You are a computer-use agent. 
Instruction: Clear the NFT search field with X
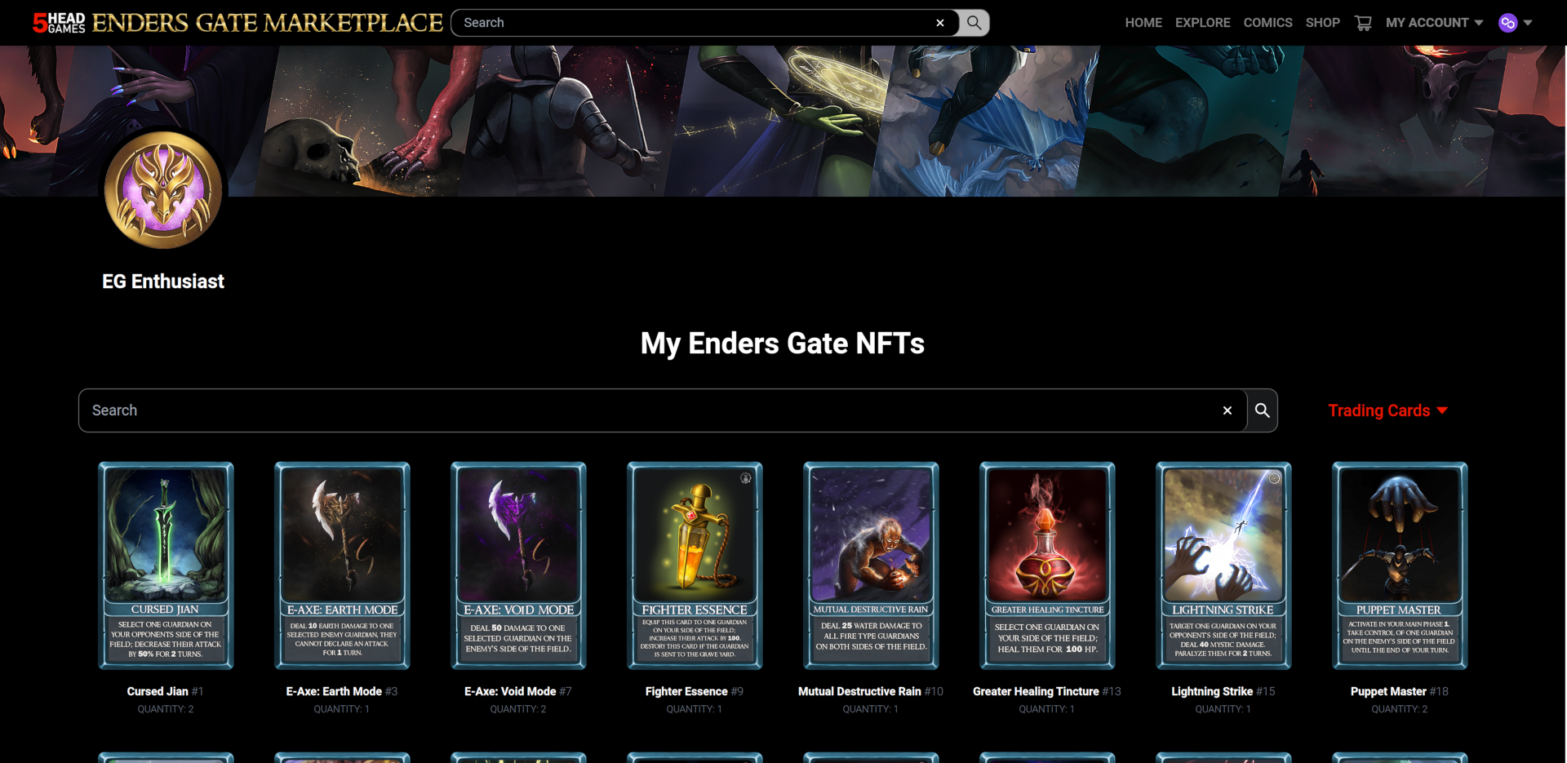[1227, 410]
